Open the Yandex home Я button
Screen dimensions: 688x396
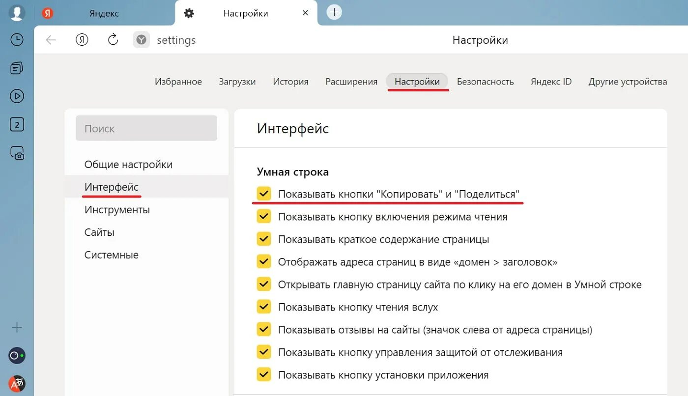click(x=82, y=40)
